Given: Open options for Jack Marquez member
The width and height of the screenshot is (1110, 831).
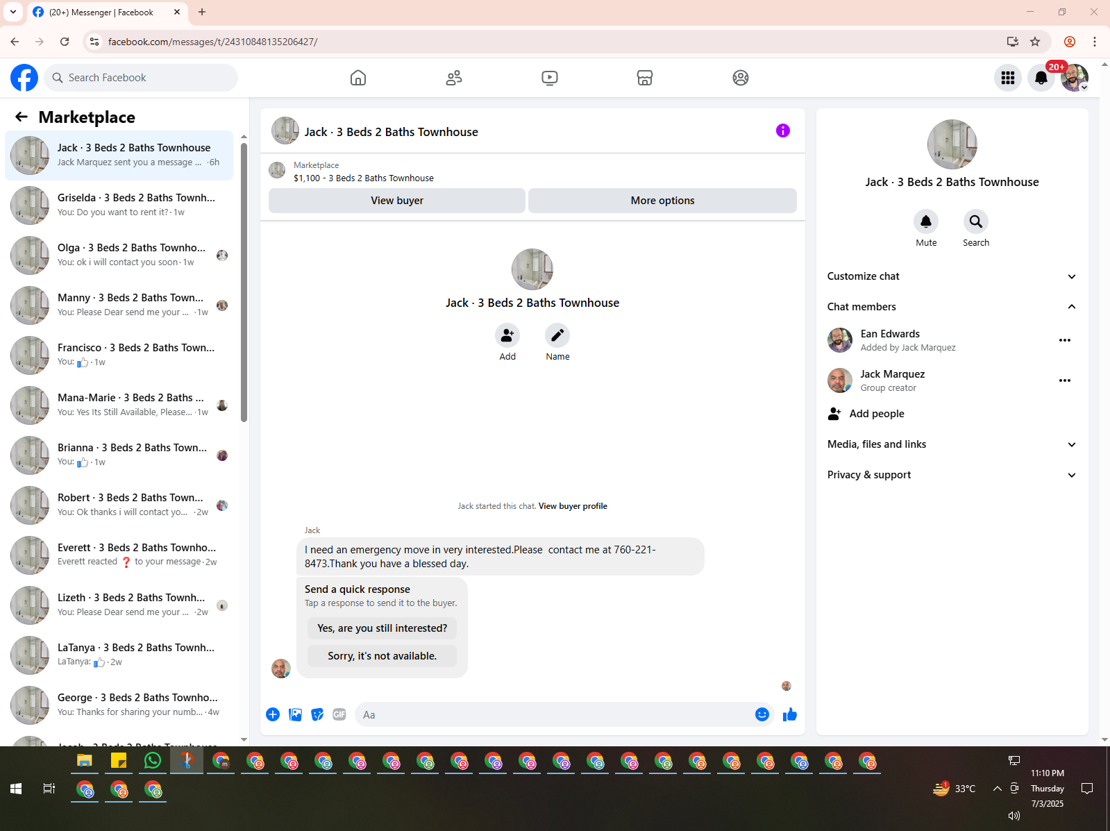Looking at the screenshot, I should click(x=1065, y=380).
